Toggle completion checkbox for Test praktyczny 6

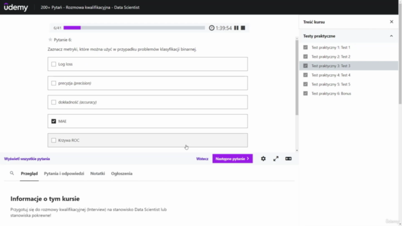coord(305,94)
